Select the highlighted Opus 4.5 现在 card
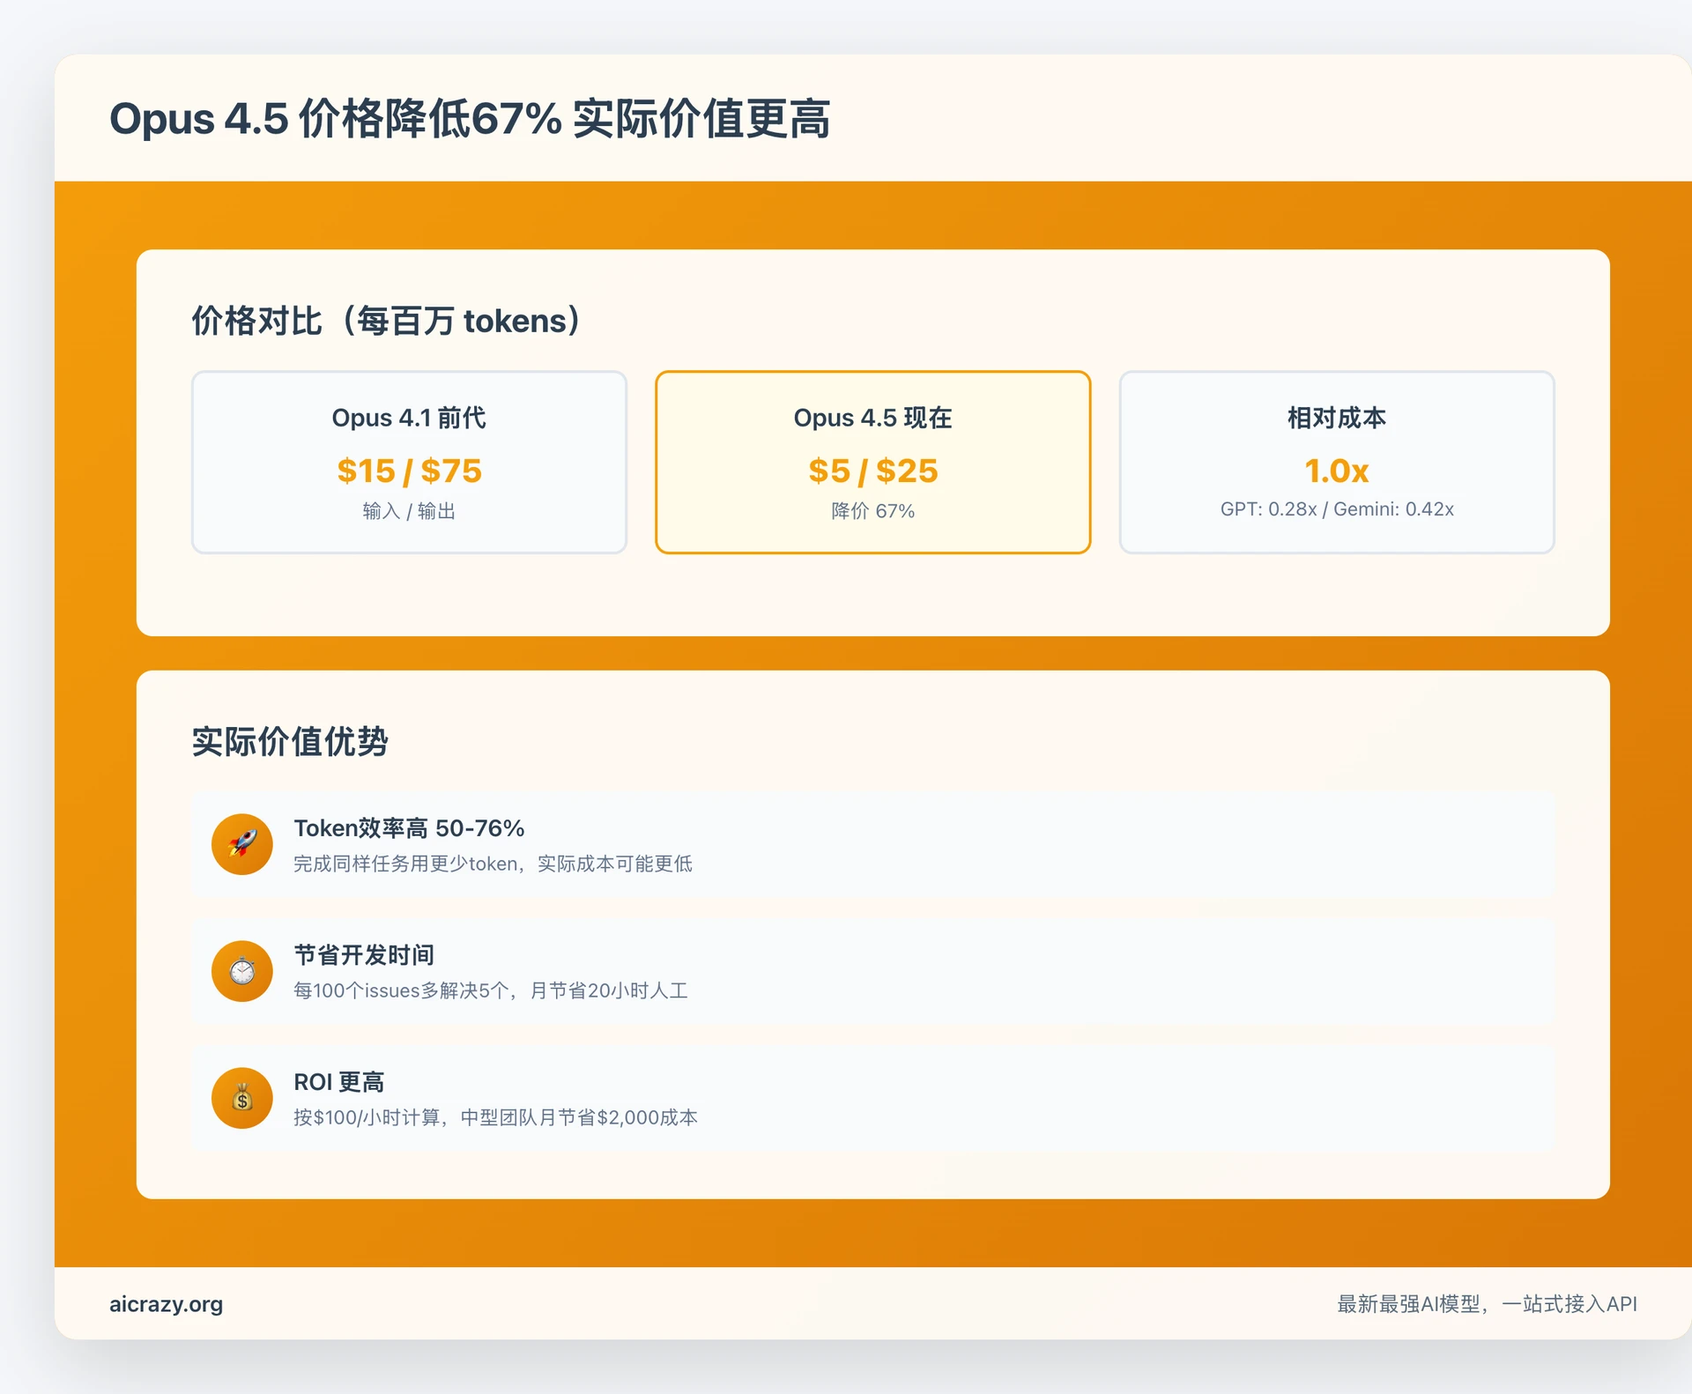The width and height of the screenshot is (1692, 1394). point(872,462)
